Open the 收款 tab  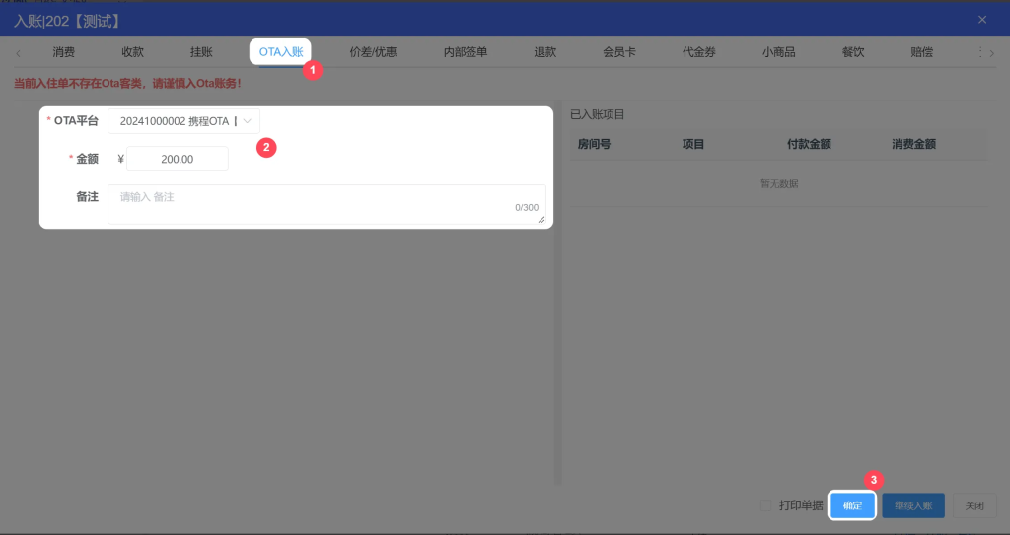(x=132, y=52)
